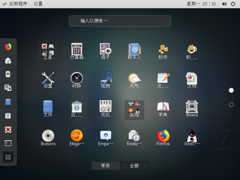Open 文件 file manager in grid

click(48, 109)
